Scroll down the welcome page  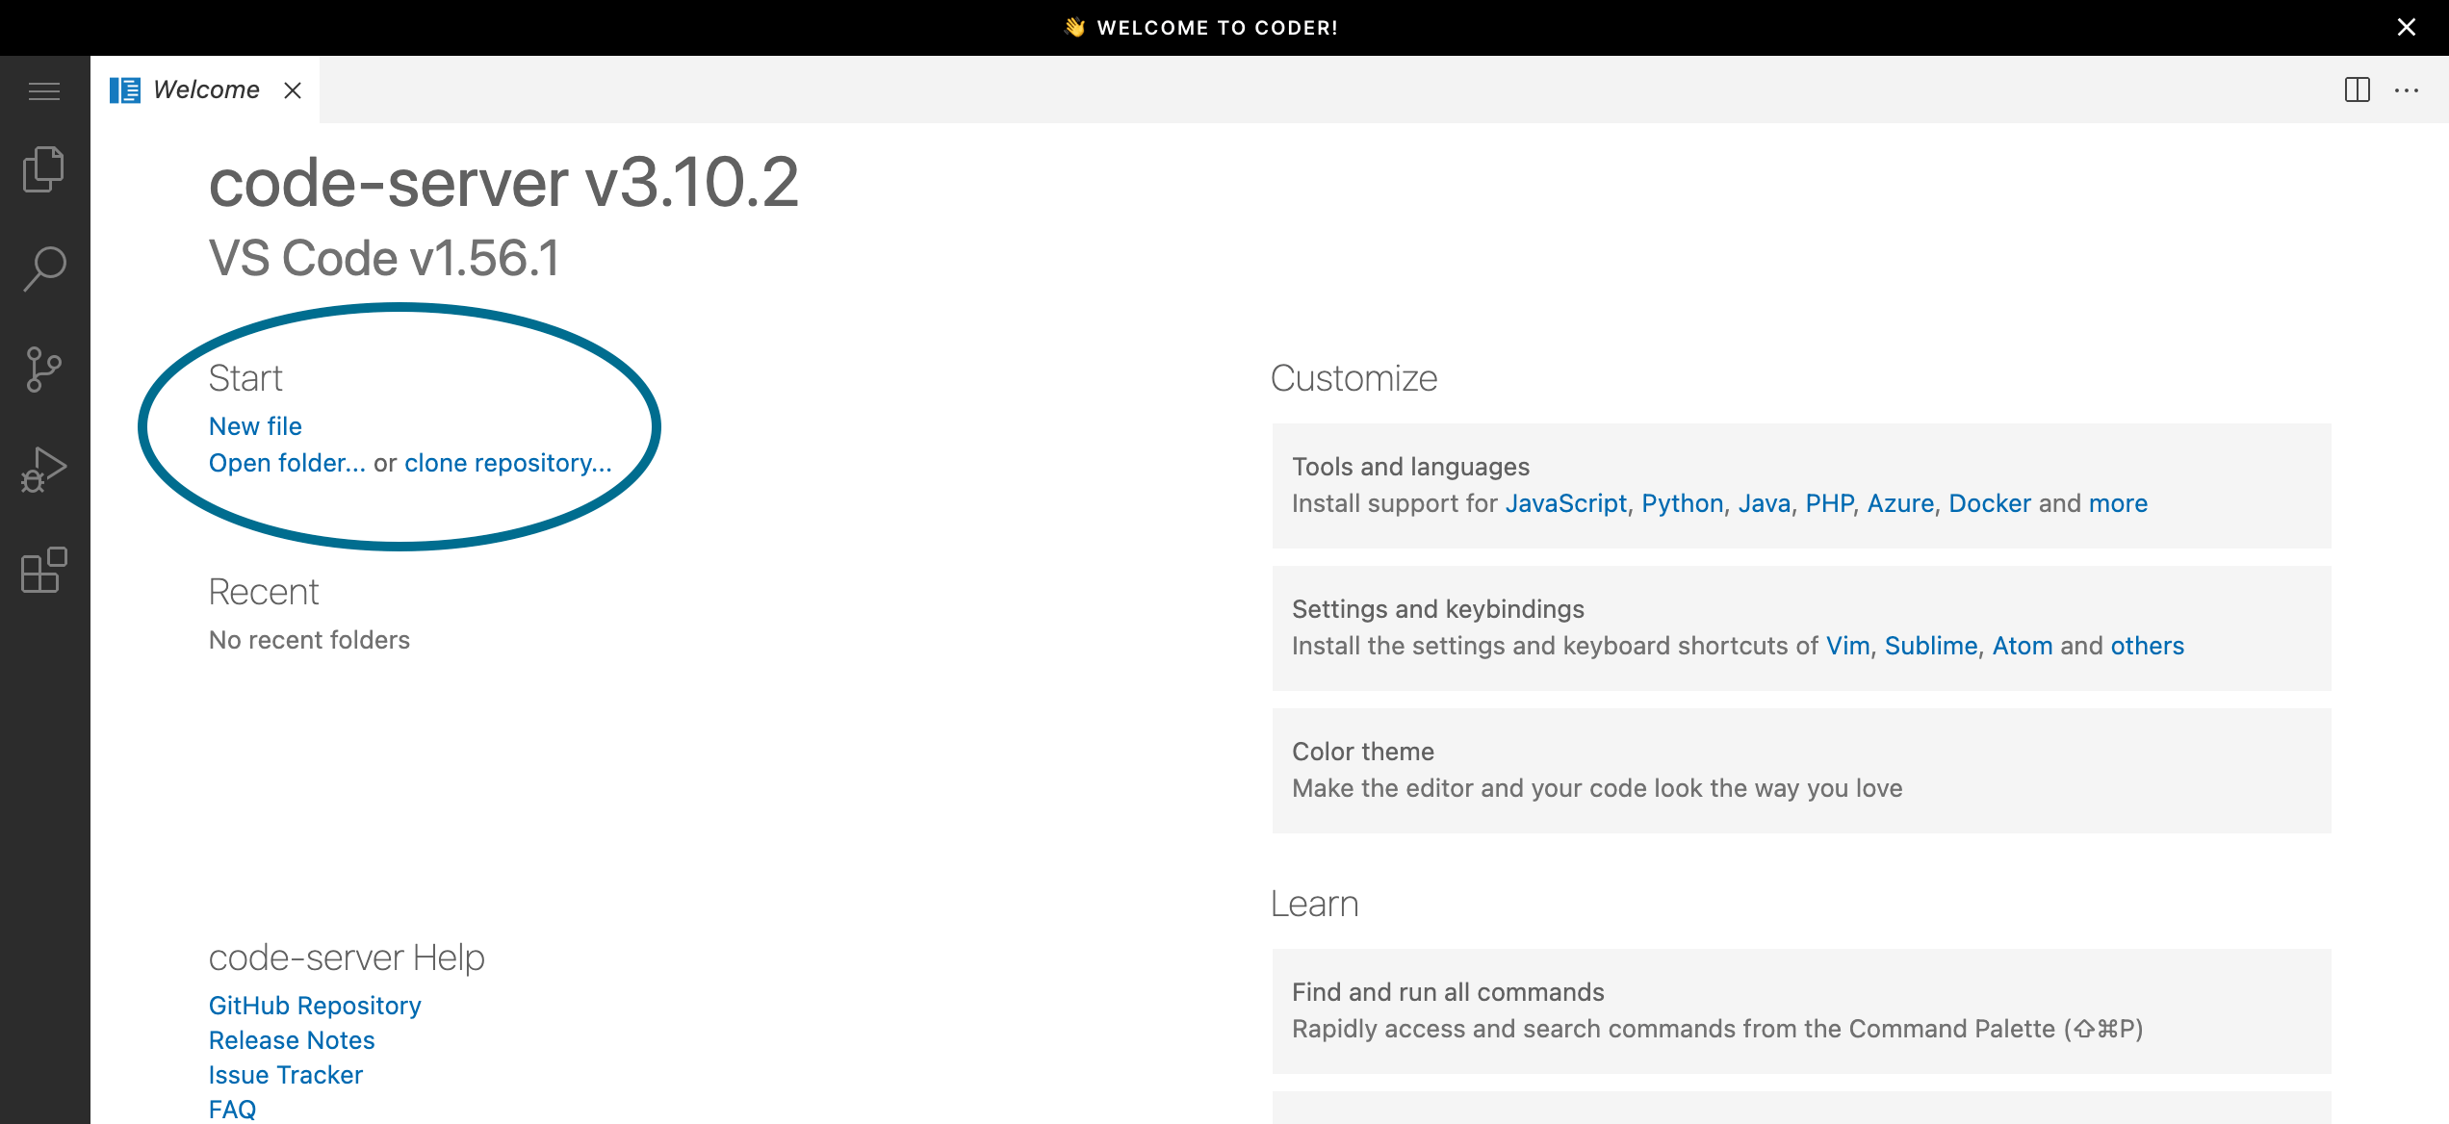point(1224,625)
